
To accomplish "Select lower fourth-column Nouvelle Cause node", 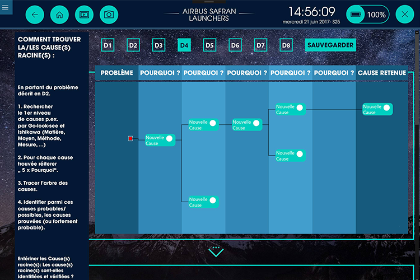I will pos(290,155).
